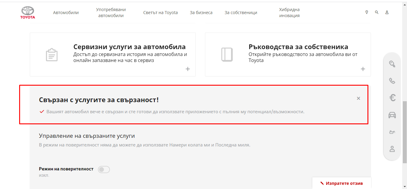Dismiss the connectivity success notification
407x189 pixels.
point(358,98)
